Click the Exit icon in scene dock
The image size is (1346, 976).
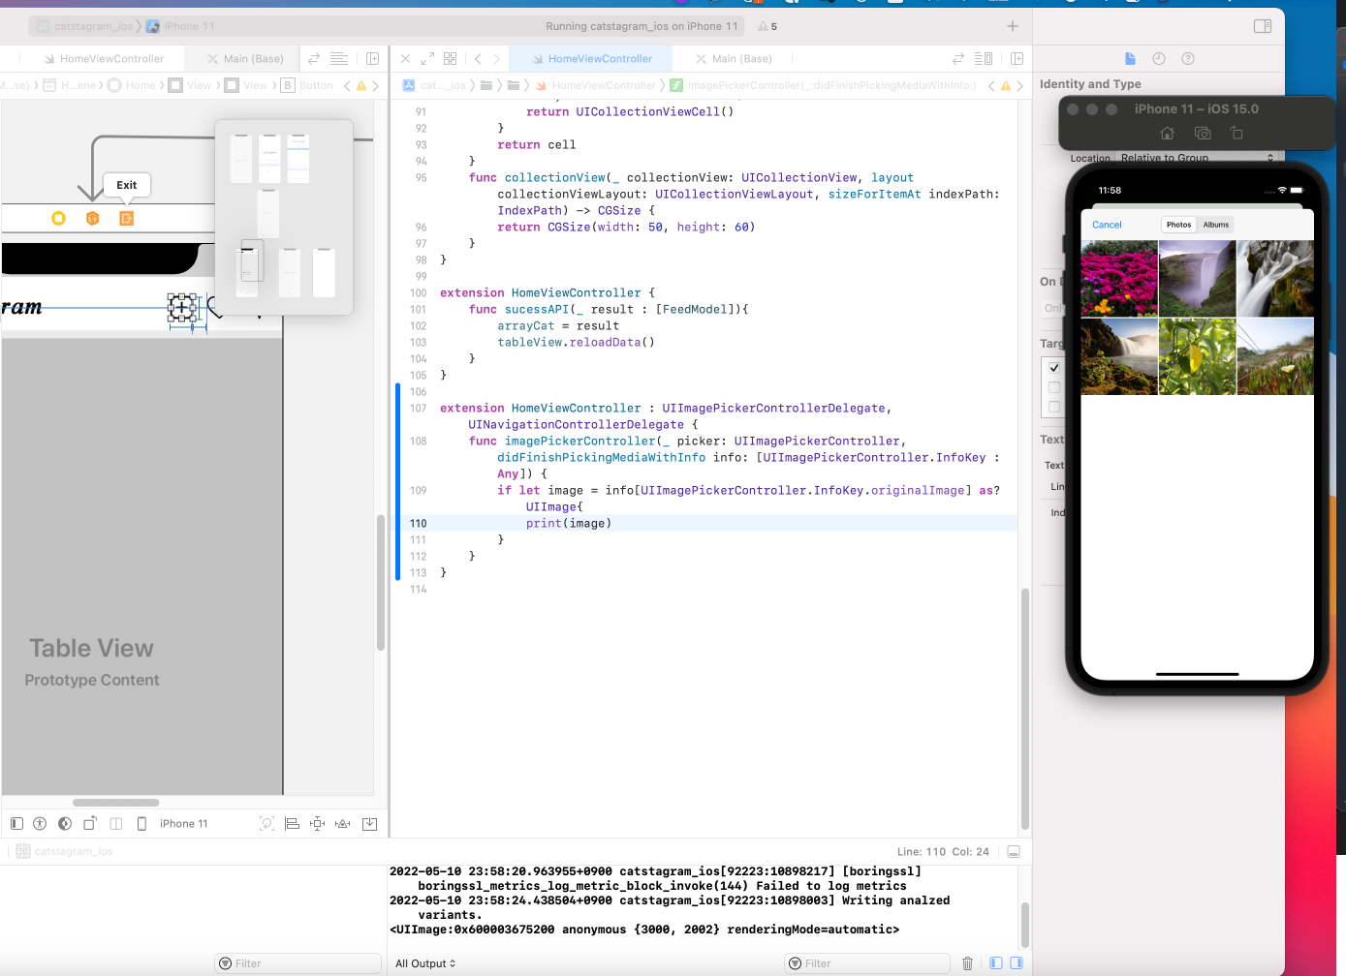coord(126,219)
